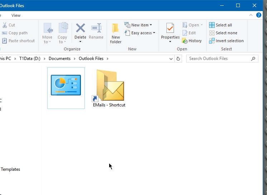This screenshot has width=267, height=195.
Task: Refresh the Outlook Files folder
Action: tap(178, 59)
